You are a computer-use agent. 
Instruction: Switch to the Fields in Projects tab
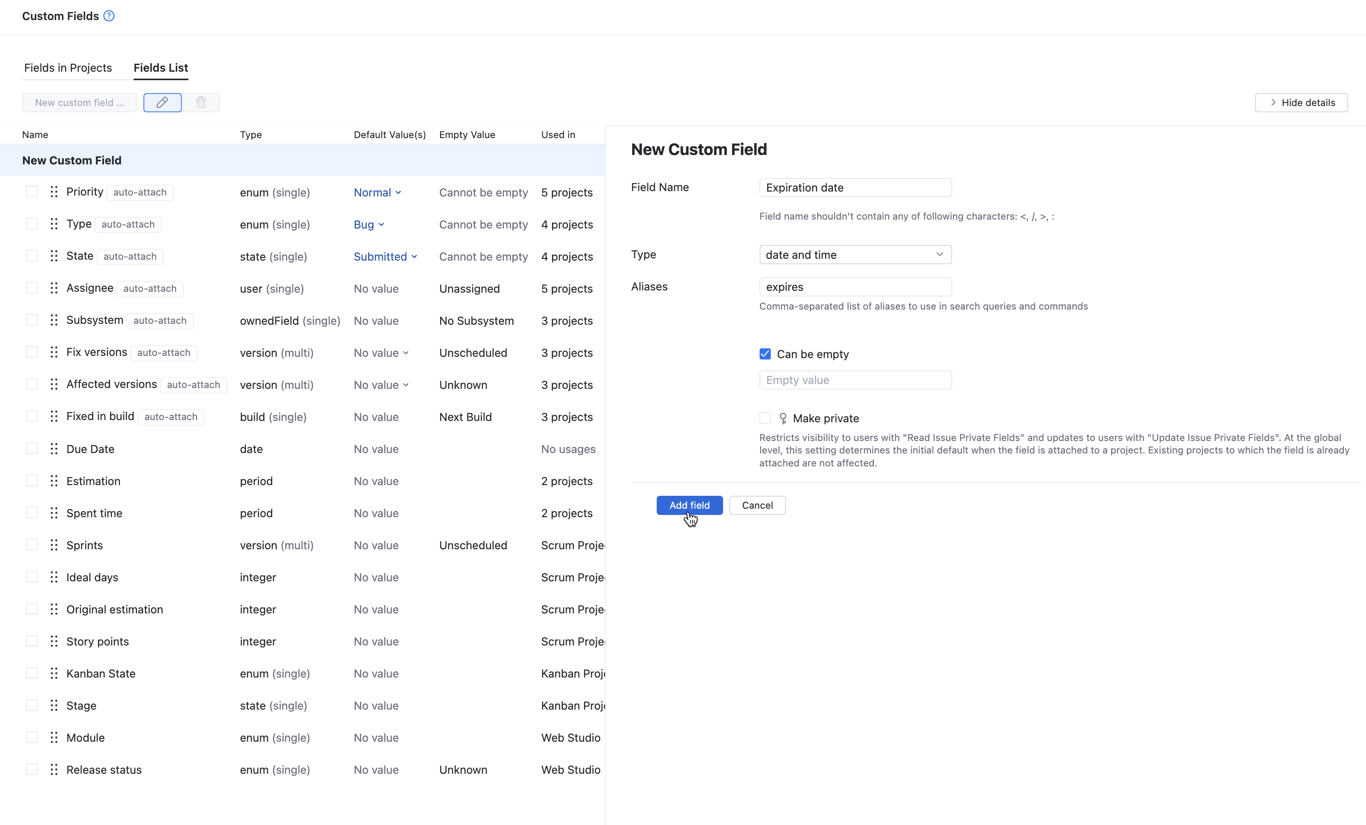[68, 68]
